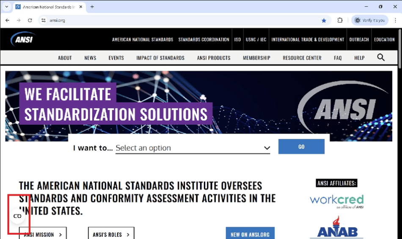Open the Events section

coord(116,58)
